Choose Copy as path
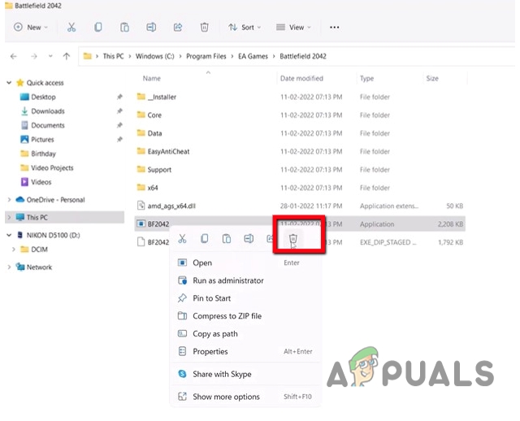The width and height of the screenshot is (520, 421). pos(245,334)
